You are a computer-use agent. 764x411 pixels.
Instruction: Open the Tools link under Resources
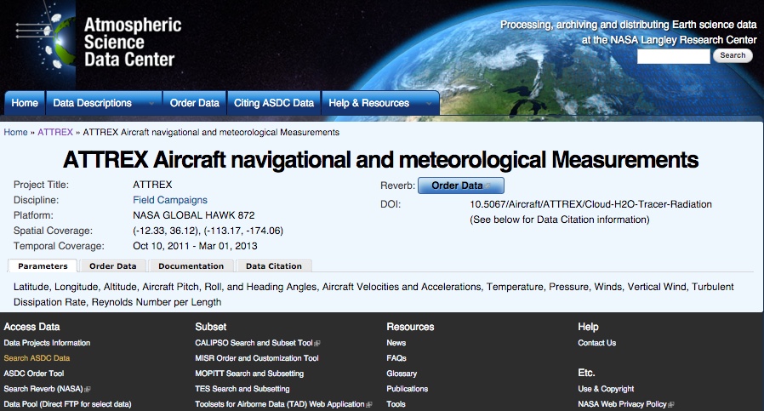coord(396,404)
